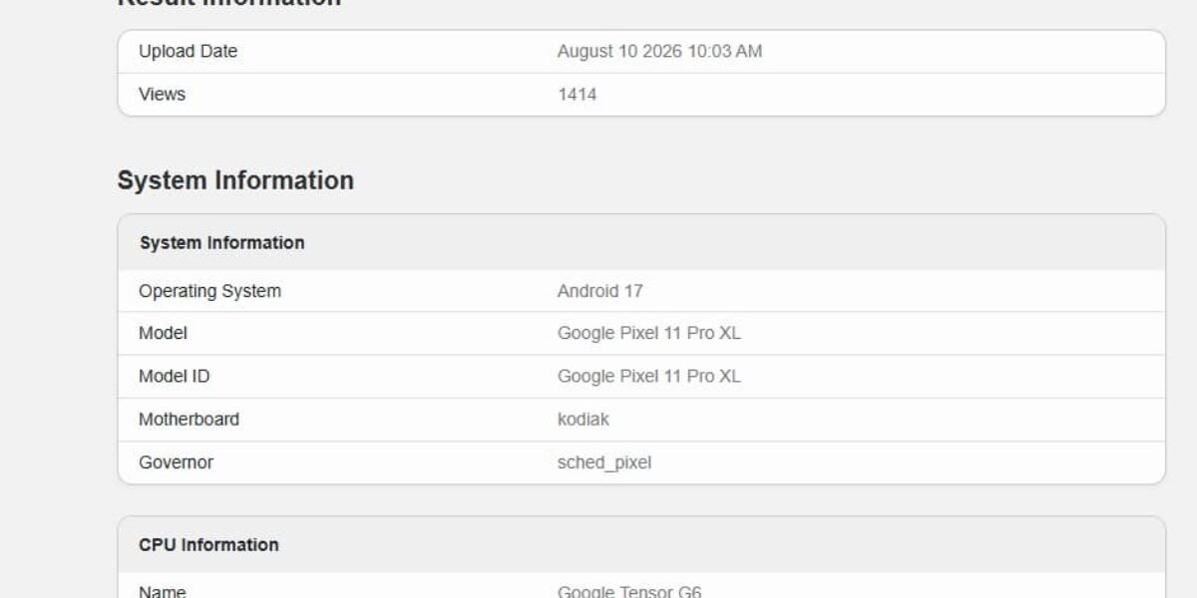Screen dimensions: 1197x598
Task: Select the kodiak motherboard value
Action: pyautogui.click(x=584, y=420)
